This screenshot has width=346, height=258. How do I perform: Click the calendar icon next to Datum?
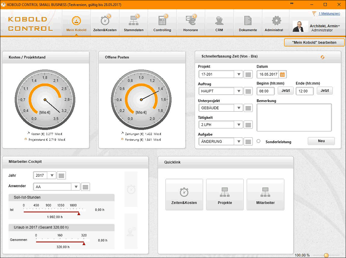tap(283, 74)
